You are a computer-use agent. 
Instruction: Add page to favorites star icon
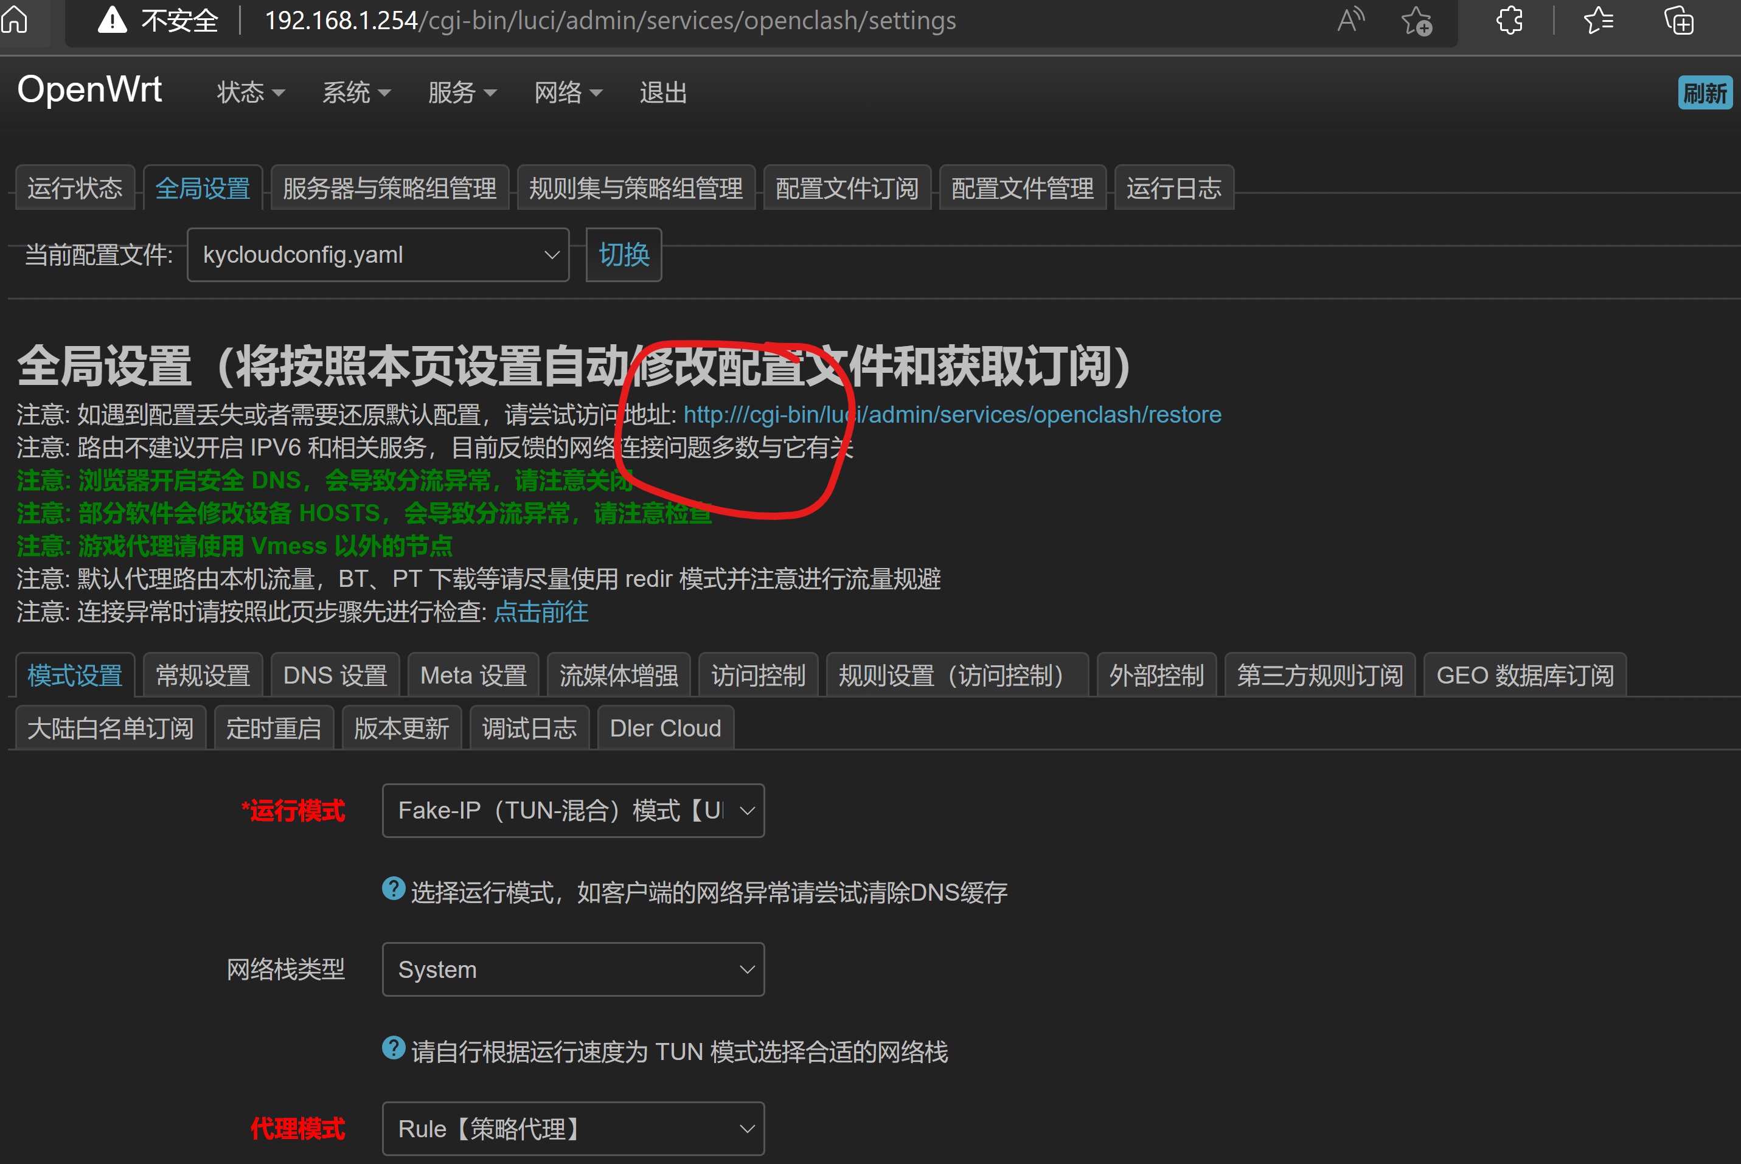click(1417, 20)
